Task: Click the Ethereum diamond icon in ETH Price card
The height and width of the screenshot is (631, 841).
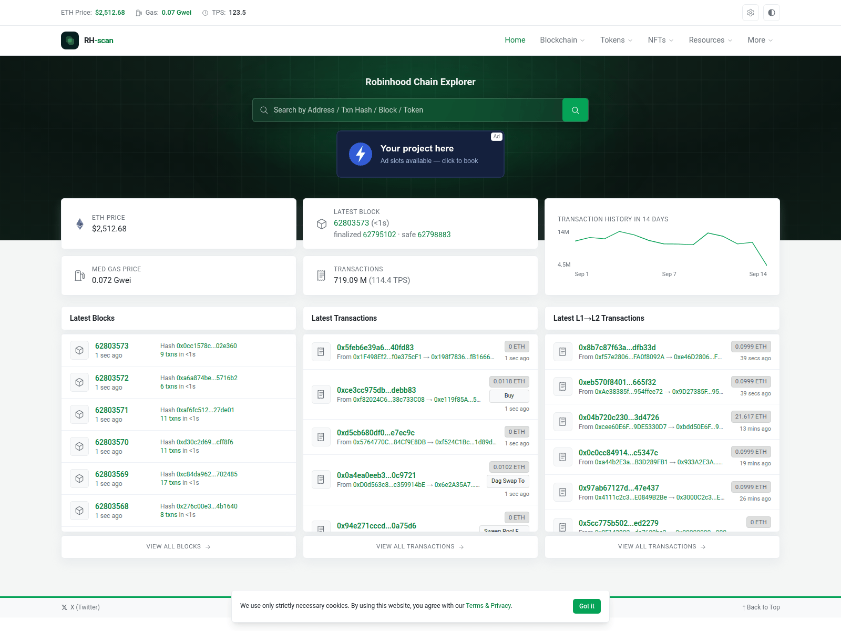Action: (80, 223)
